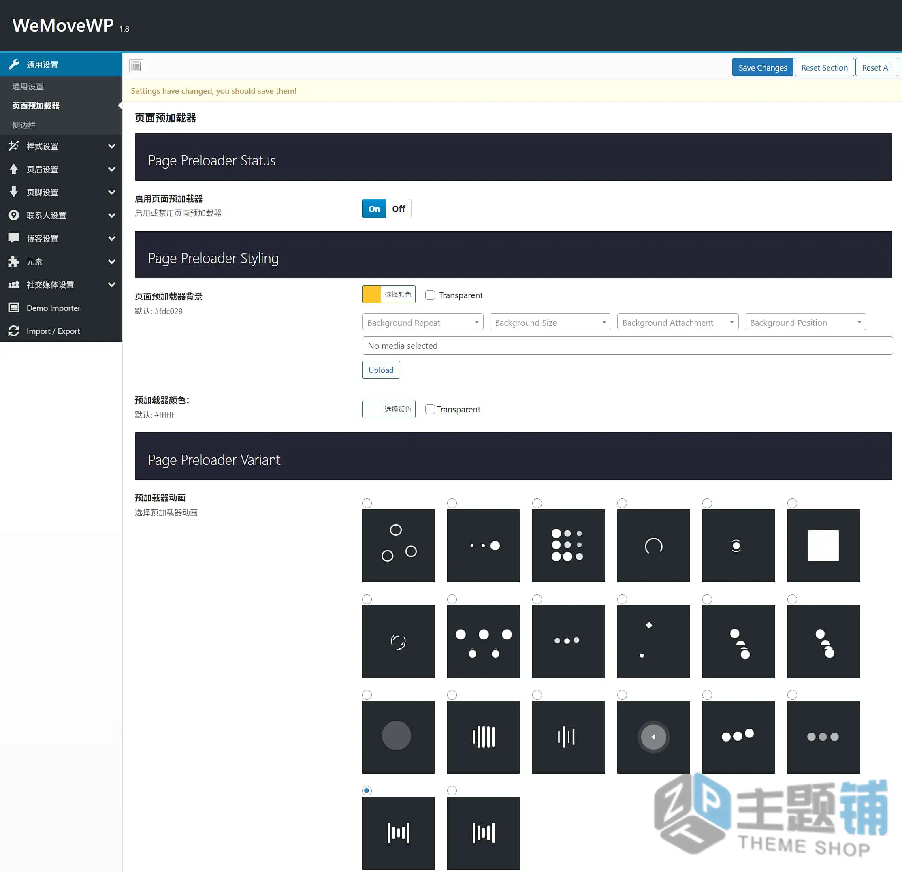Open the 社交媒体设置 menu section
902x872 pixels.
pyautogui.click(x=61, y=284)
